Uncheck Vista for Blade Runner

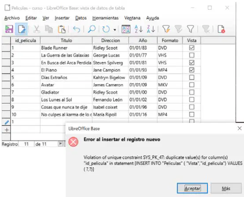pos(192,48)
